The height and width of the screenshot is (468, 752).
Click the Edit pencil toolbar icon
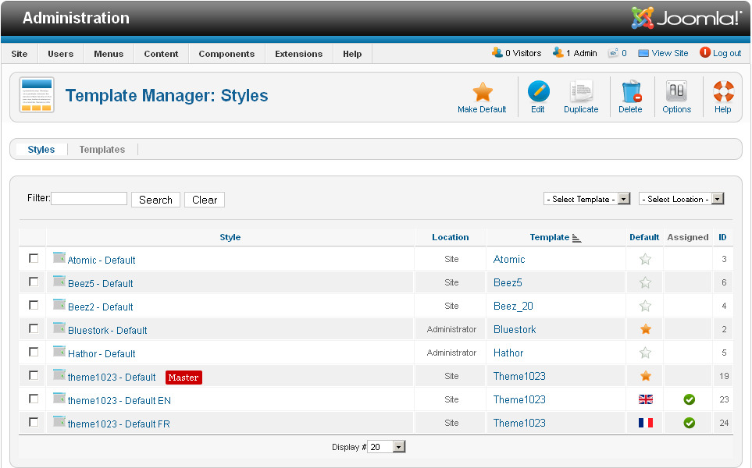point(538,91)
